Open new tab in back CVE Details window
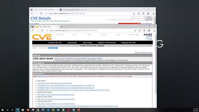Image resolution: width=199 pixels, height=112 pixels. 86,10
